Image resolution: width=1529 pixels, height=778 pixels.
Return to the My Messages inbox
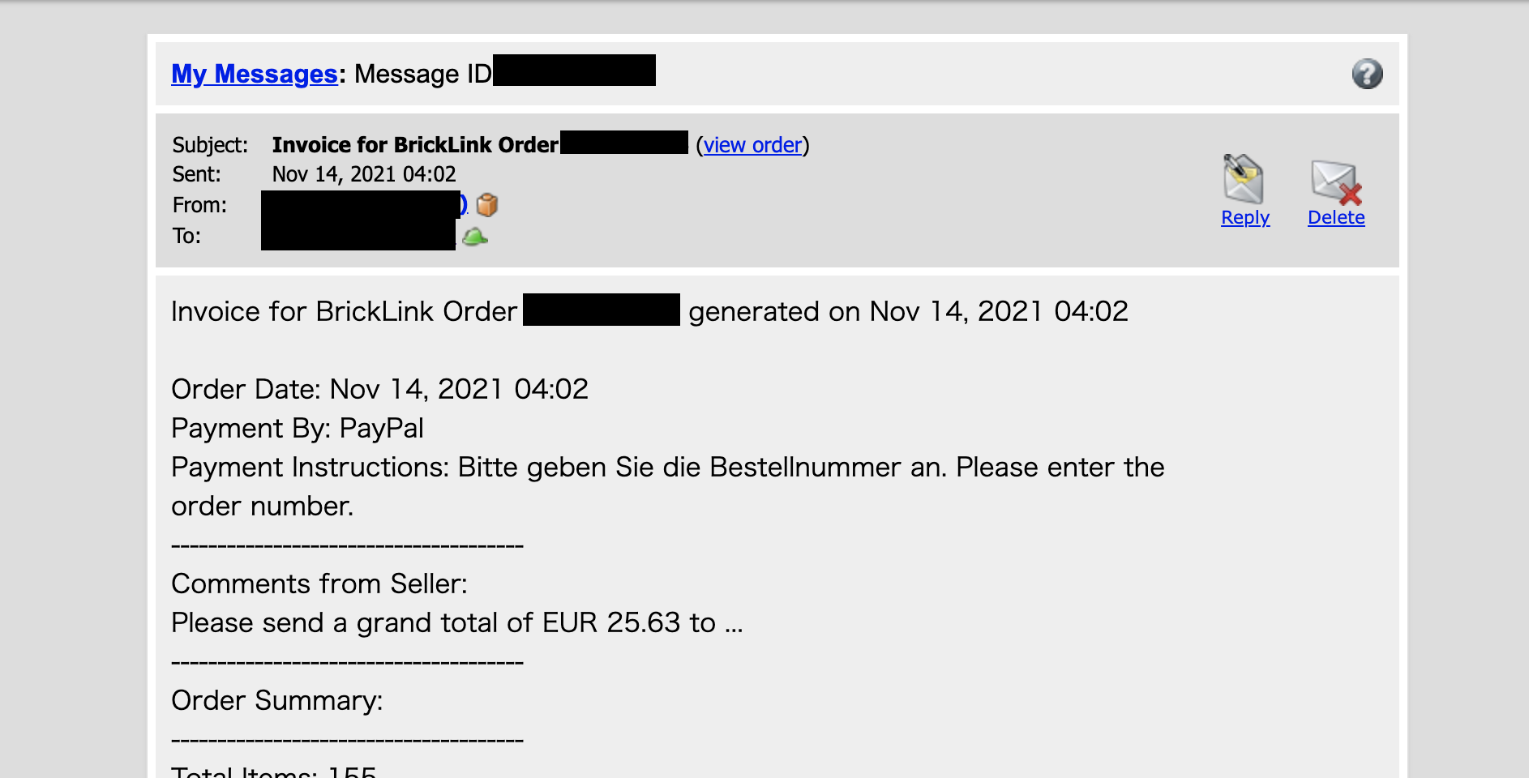tap(254, 74)
